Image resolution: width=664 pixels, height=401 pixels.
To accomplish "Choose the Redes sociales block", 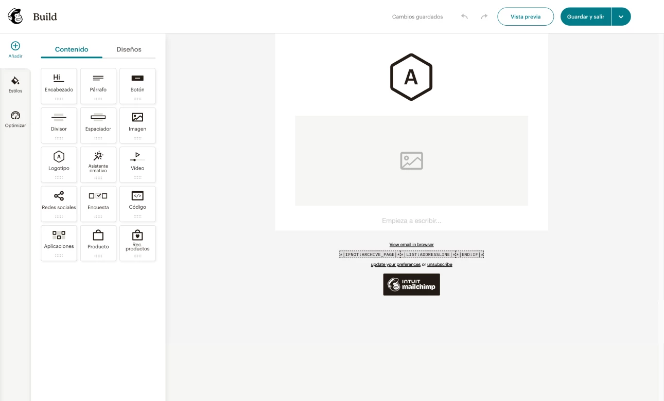I will click(59, 203).
